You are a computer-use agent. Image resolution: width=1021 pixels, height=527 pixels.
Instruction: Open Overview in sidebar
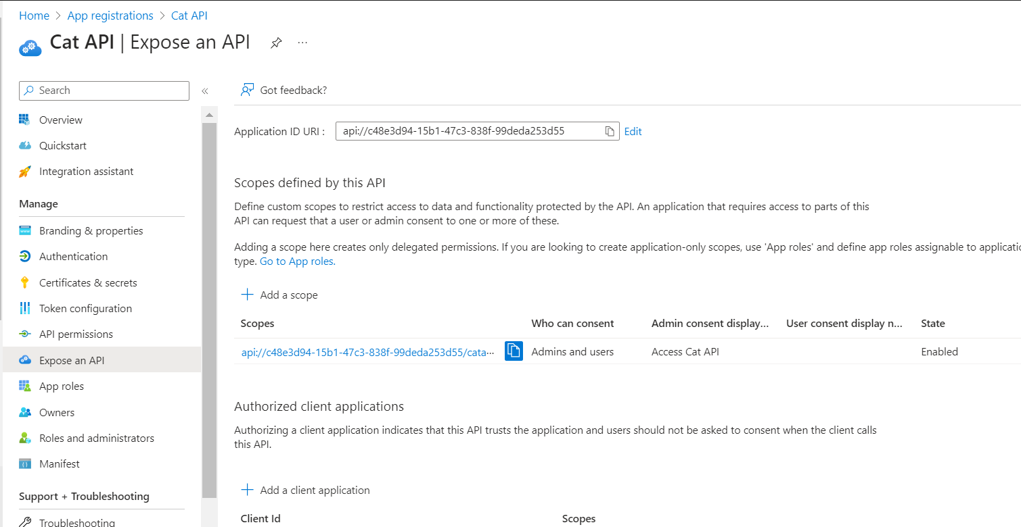(x=61, y=120)
